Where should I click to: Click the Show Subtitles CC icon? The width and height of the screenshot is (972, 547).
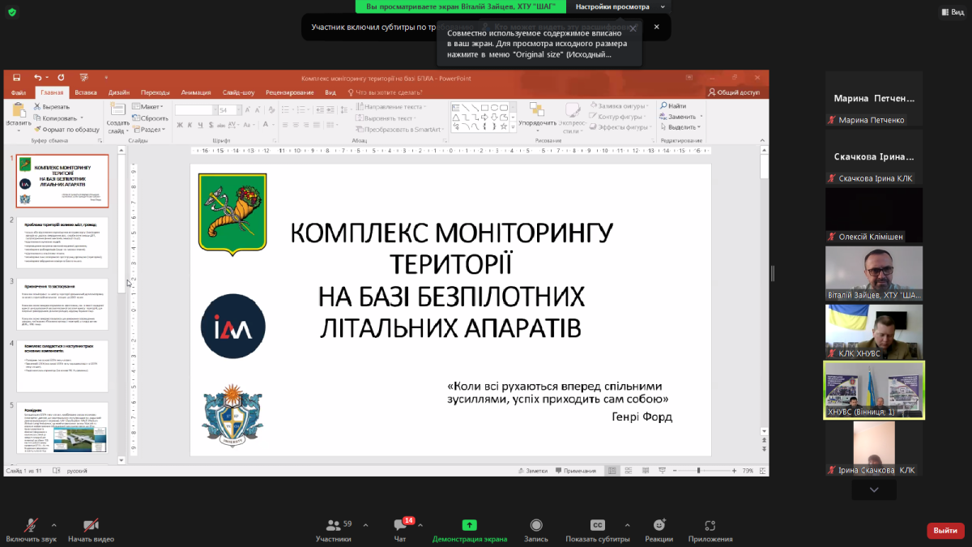[x=598, y=525]
